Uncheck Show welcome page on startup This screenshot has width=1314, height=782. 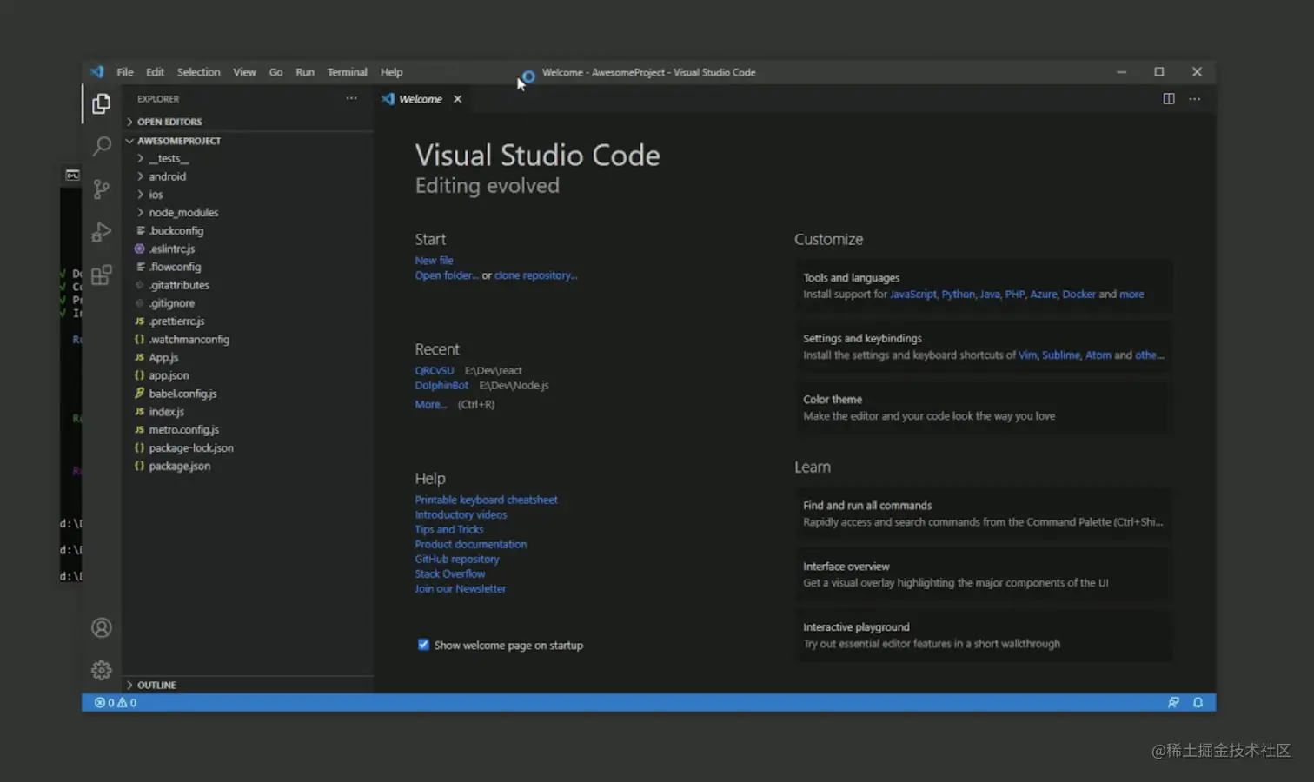423,645
